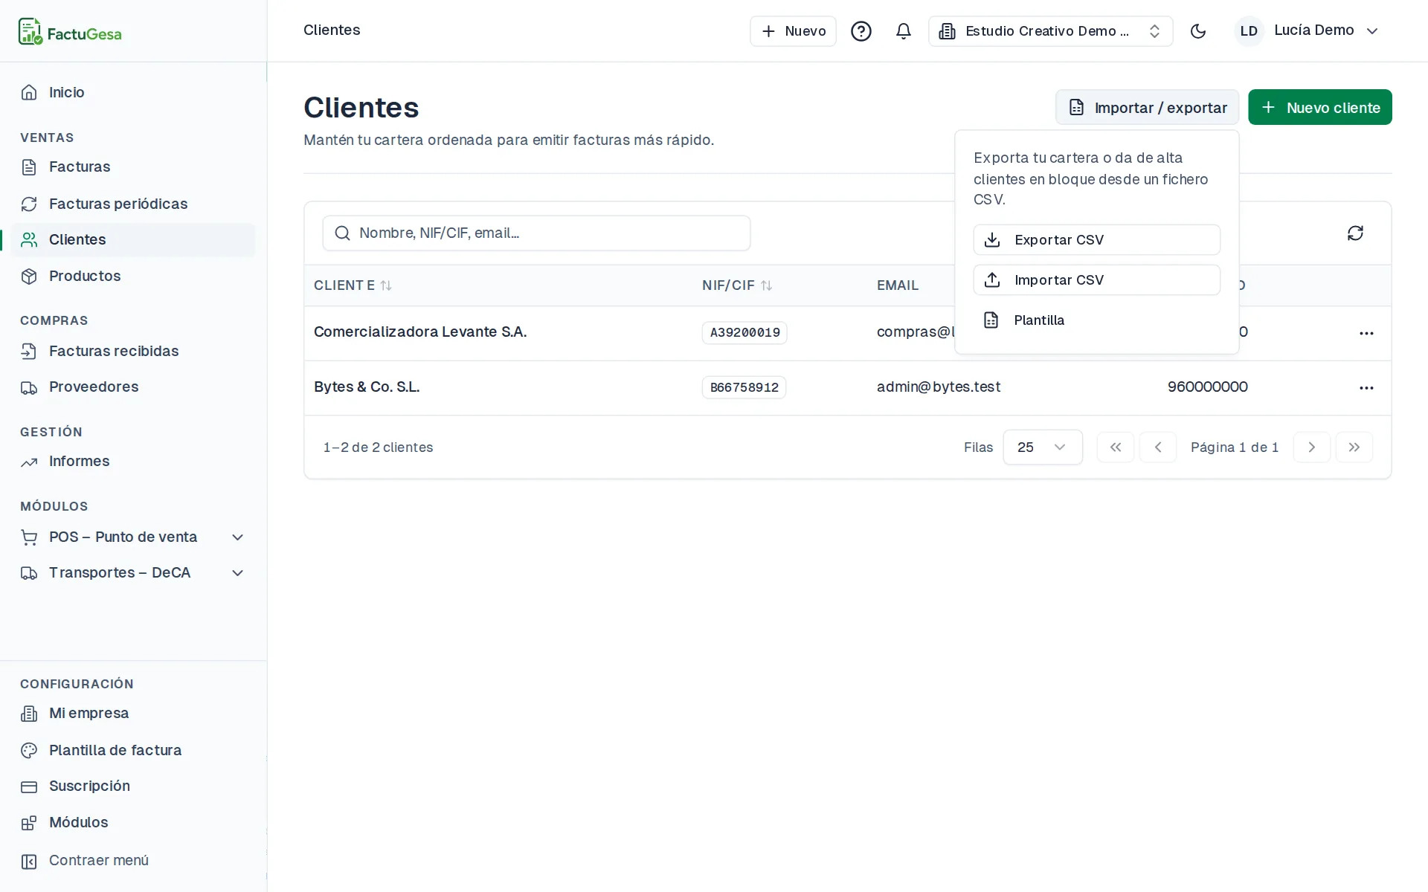The height and width of the screenshot is (892, 1428).
Task: Click the Importar / exportar button
Action: [x=1147, y=107]
